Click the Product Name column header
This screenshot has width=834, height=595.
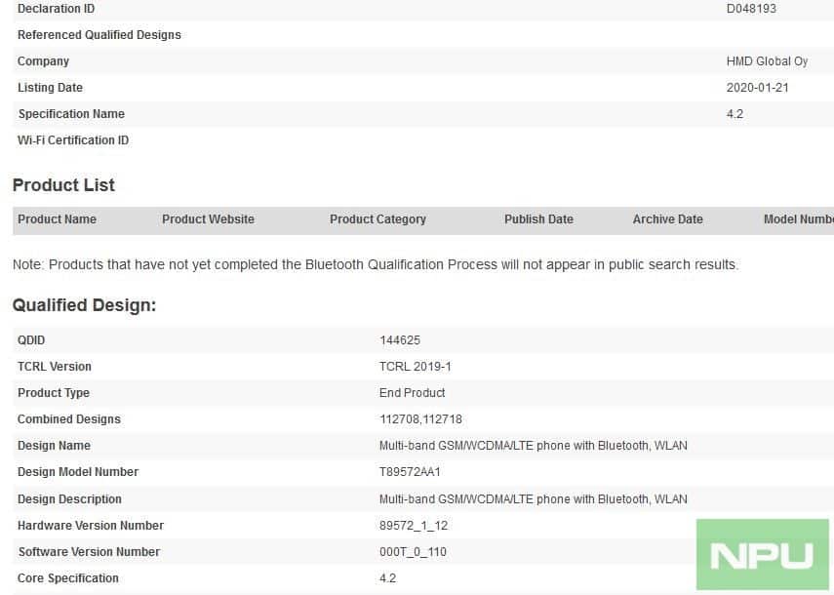[x=57, y=219]
